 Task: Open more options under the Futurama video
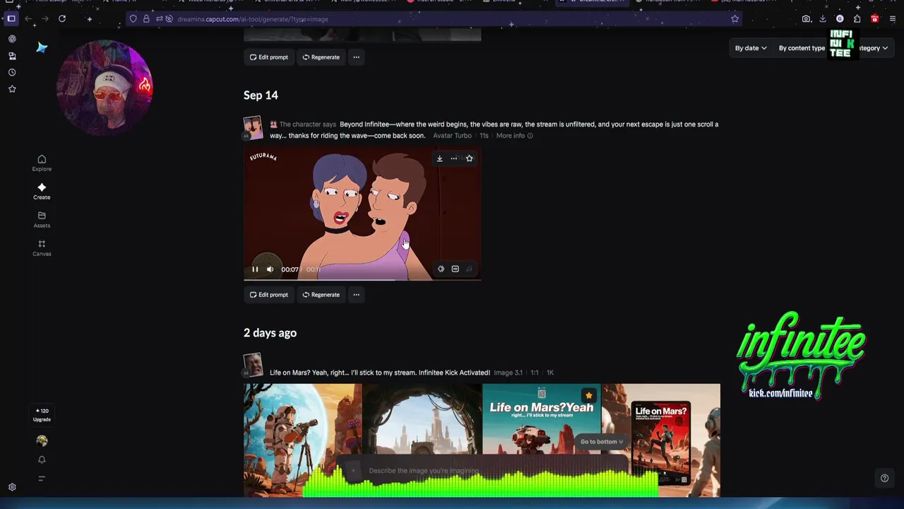tap(356, 295)
